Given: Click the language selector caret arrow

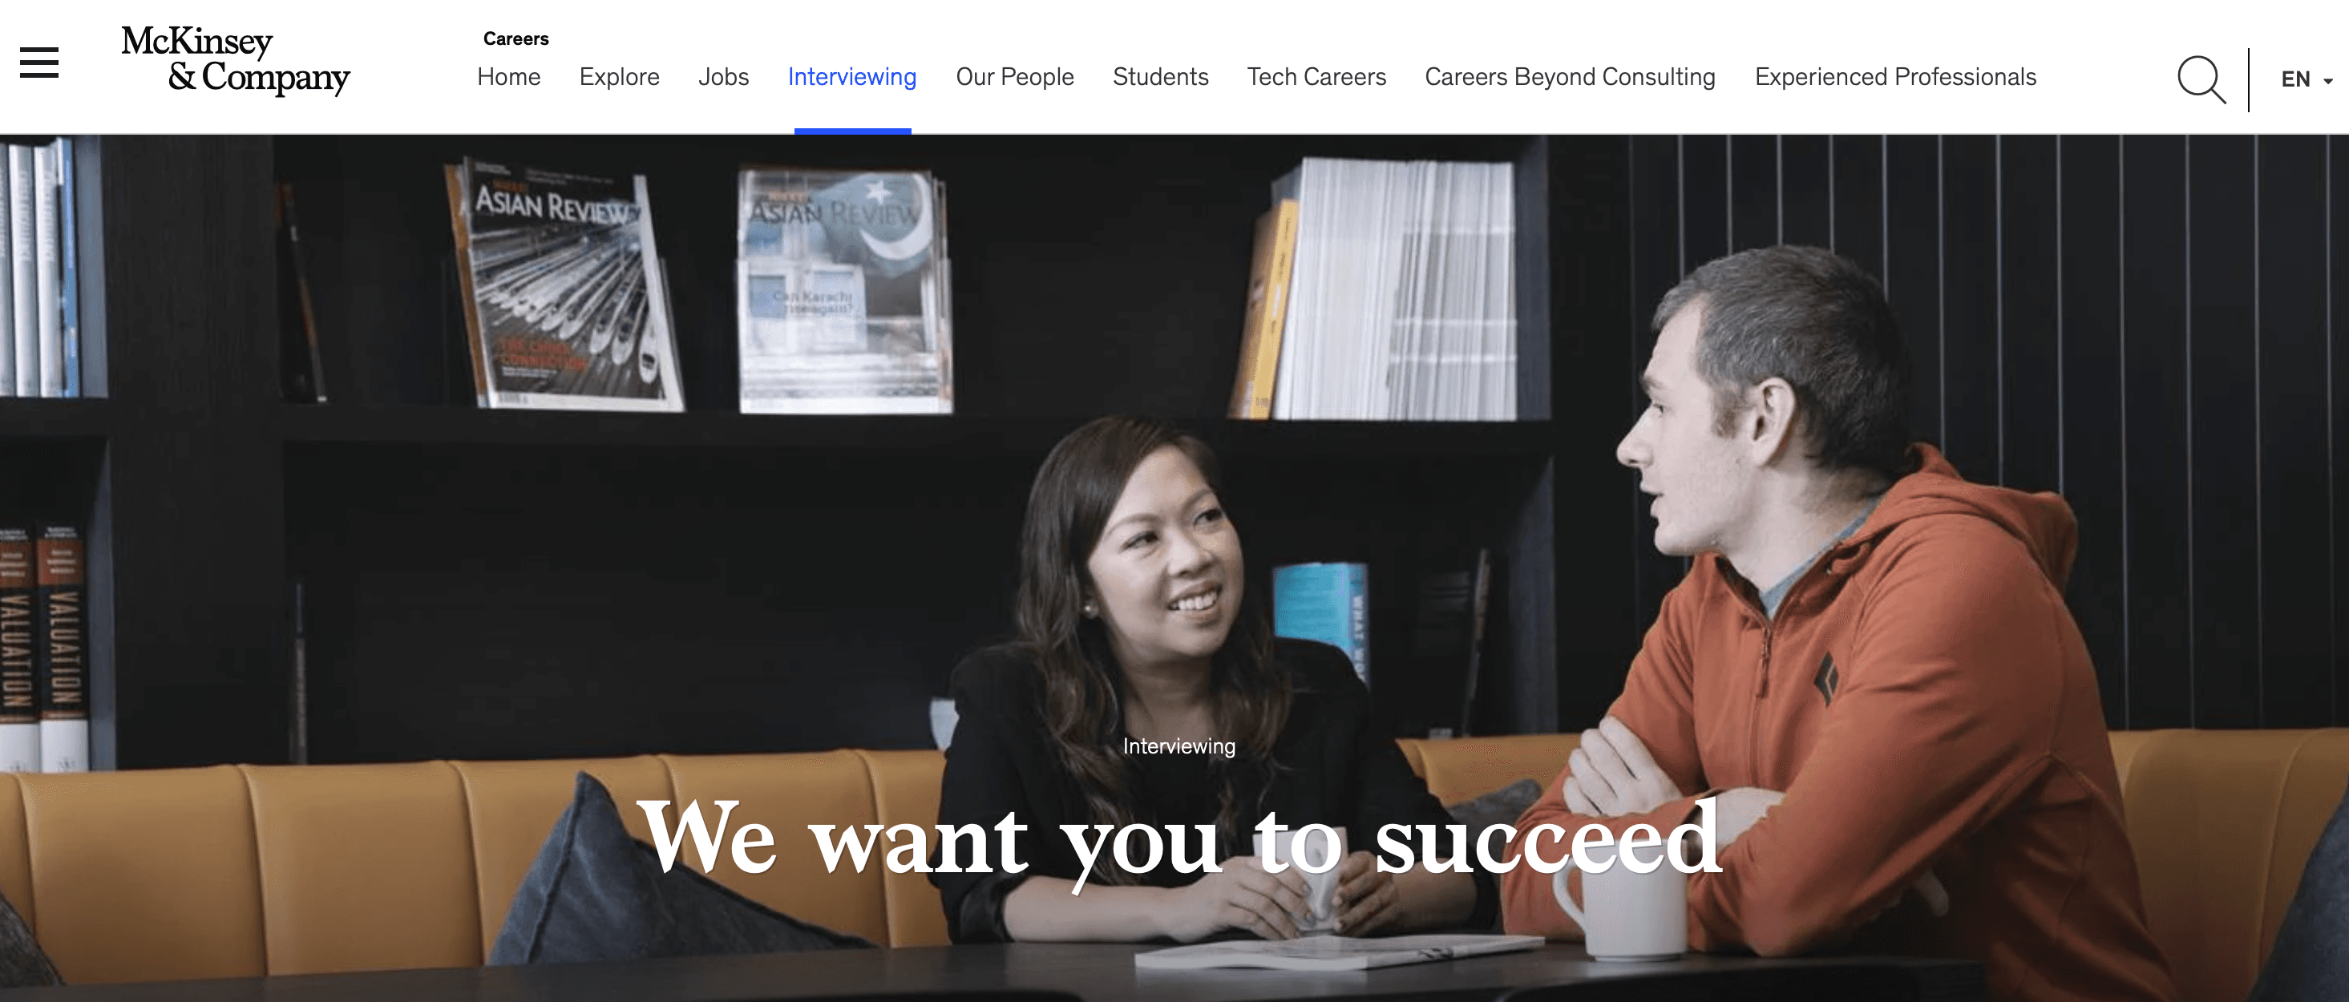Looking at the screenshot, I should pos(2328,81).
